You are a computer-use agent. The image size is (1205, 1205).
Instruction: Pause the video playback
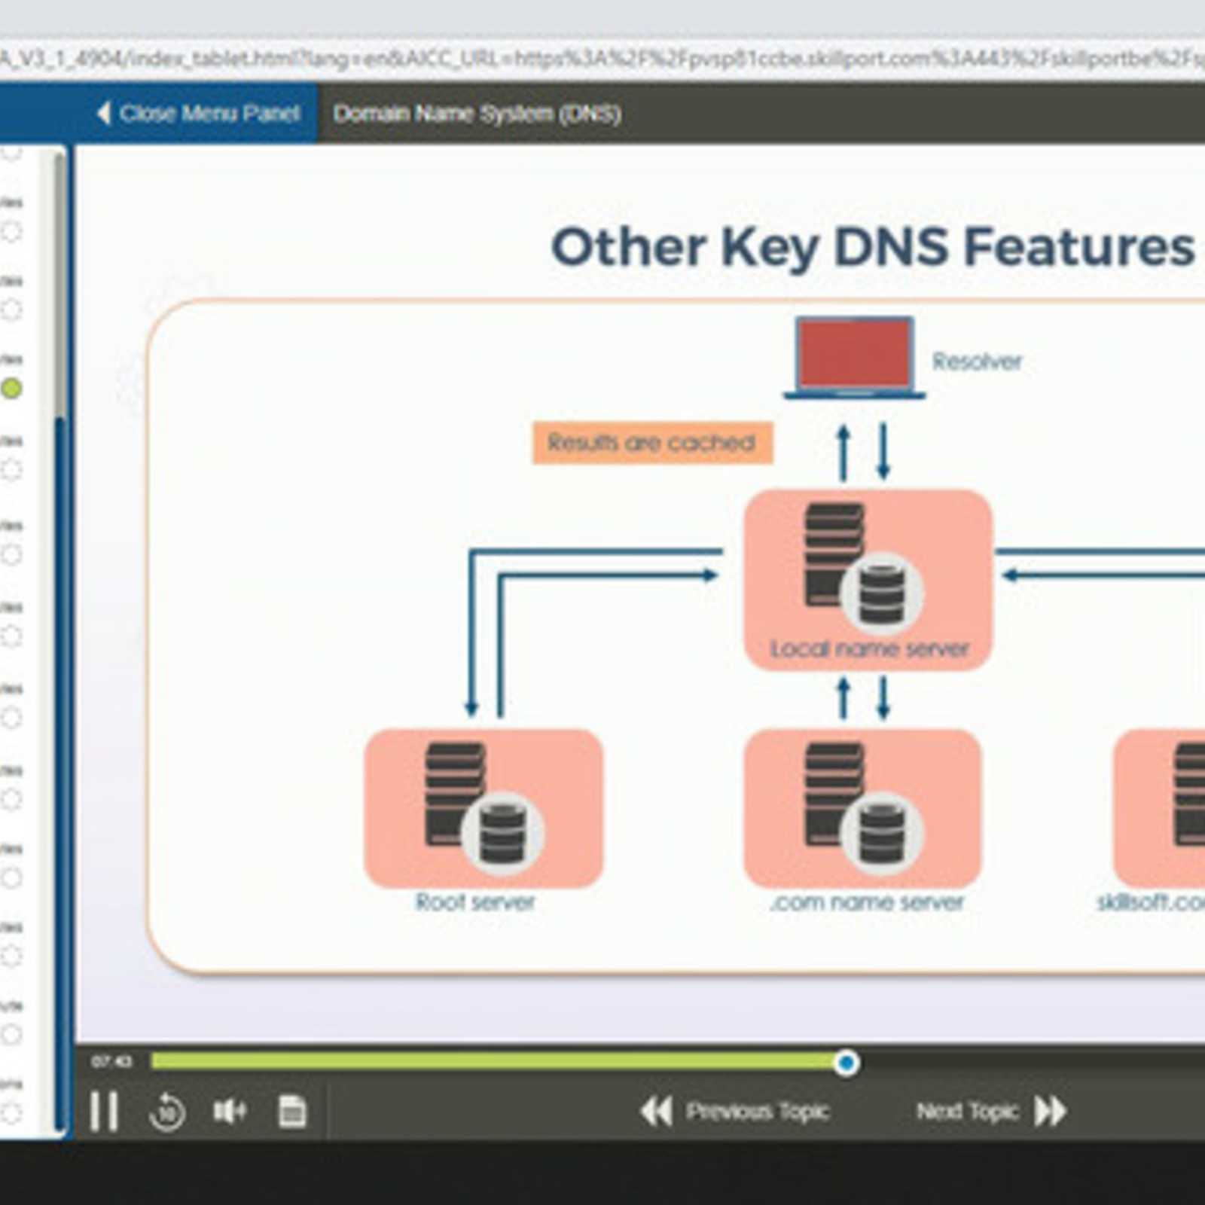104,1111
